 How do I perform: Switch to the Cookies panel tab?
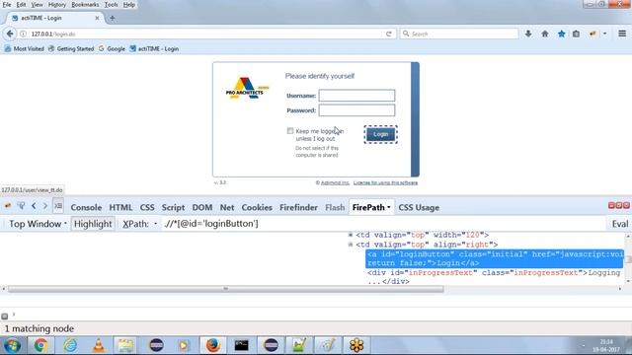[257, 208]
